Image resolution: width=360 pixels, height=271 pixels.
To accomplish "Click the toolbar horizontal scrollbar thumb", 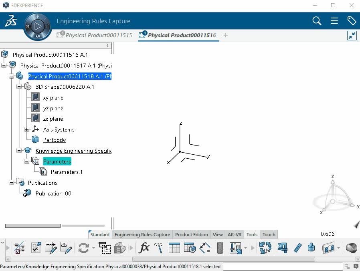I will 224,259.
